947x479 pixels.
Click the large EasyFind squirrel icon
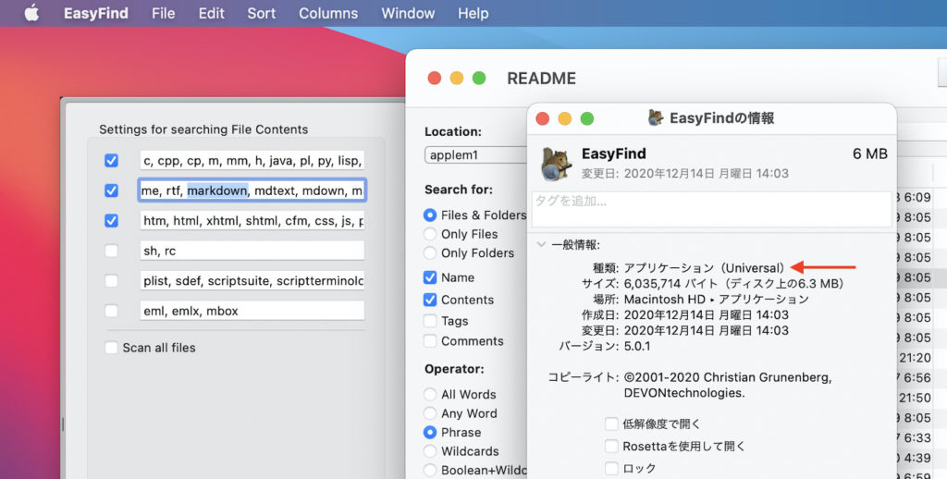(x=556, y=163)
